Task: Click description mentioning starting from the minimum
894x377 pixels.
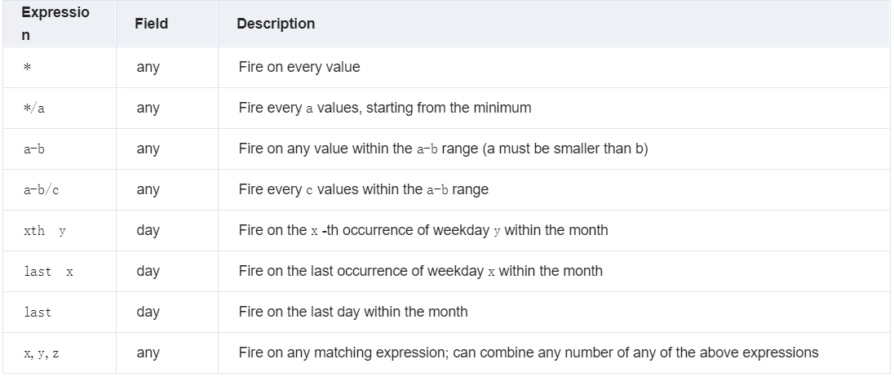Action: 385,108
